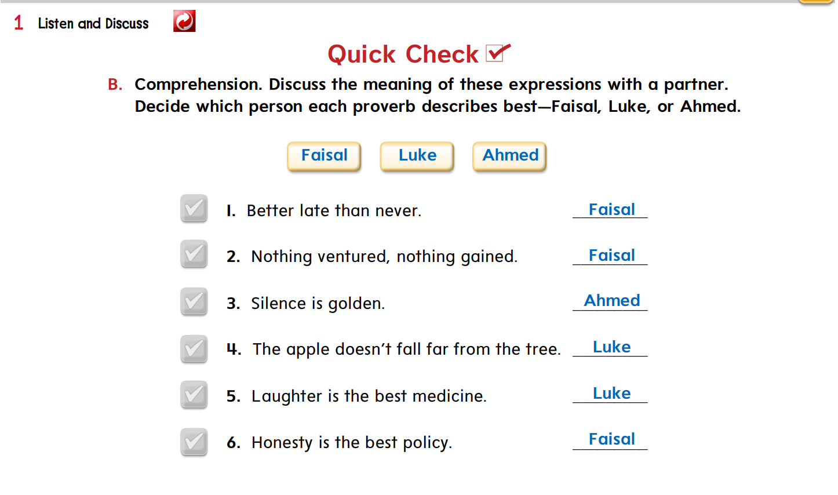Toggle checkbox beside Silence is golden

(194, 301)
